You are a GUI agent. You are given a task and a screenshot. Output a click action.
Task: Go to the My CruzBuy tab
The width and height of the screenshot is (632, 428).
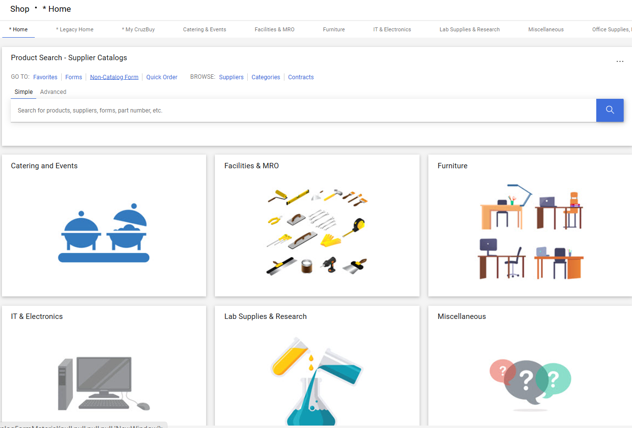tap(138, 29)
